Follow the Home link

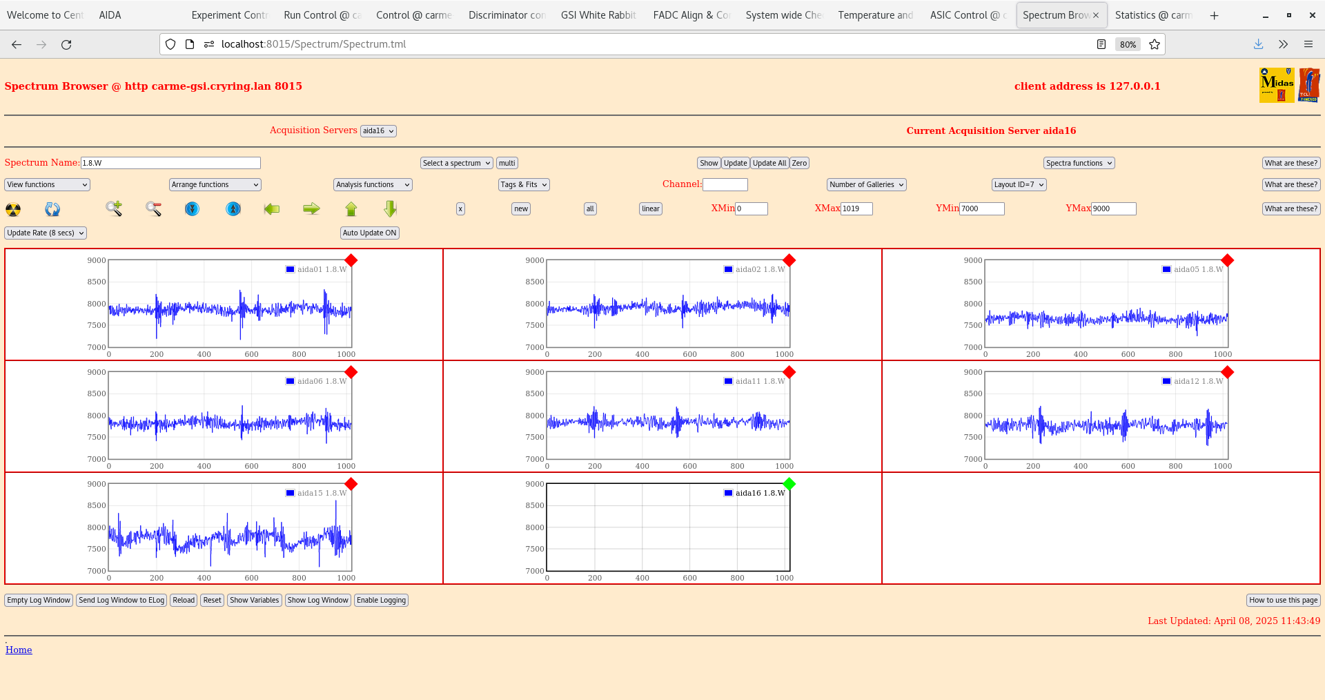[19, 650]
